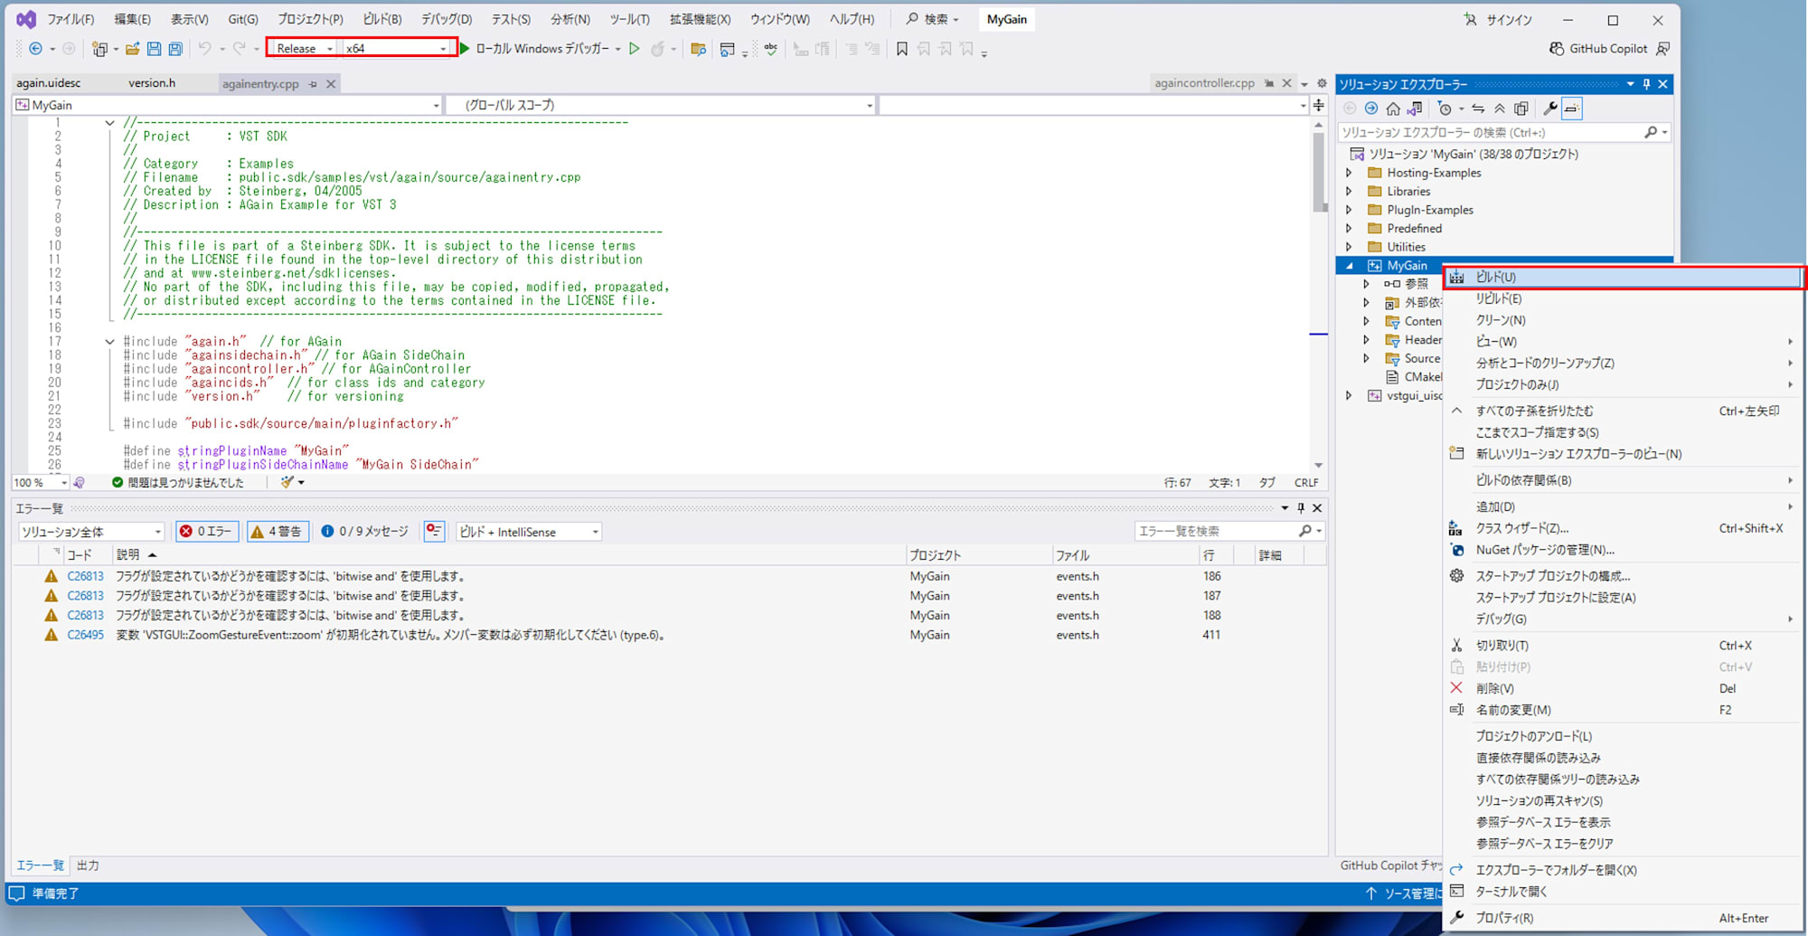
Task: Toggle the 0 errors filter button
Action: (207, 532)
